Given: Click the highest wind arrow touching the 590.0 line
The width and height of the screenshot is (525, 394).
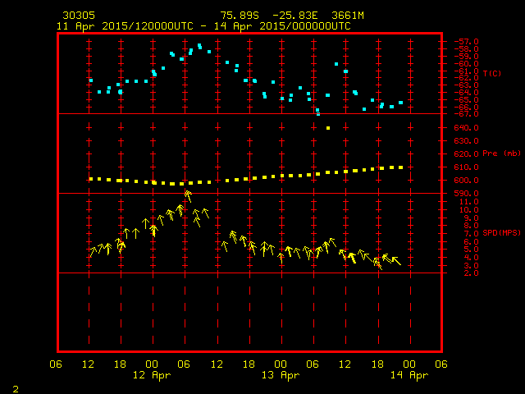Looking at the screenshot, I should pyautogui.click(x=188, y=196).
